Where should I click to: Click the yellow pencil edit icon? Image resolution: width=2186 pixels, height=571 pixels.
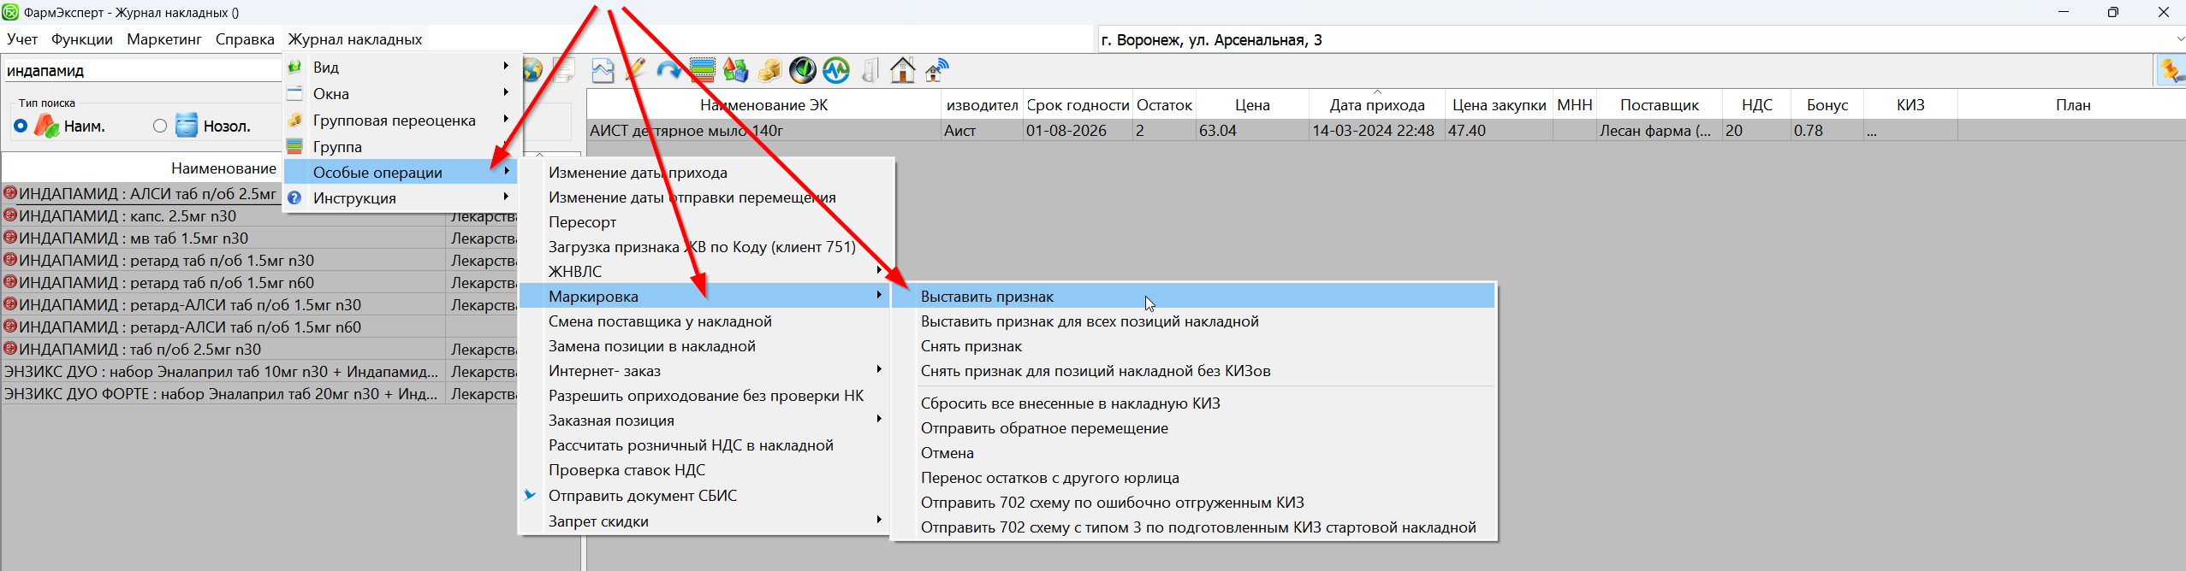point(635,70)
